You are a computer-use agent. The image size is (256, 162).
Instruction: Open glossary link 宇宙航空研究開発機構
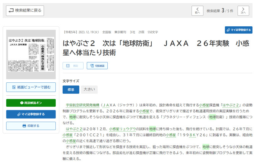pos(83,105)
